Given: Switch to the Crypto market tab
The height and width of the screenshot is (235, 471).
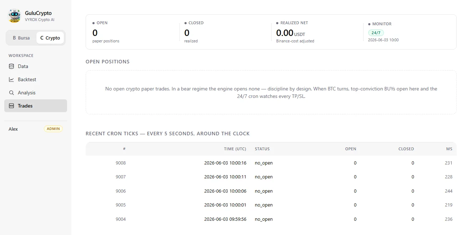Looking at the screenshot, I should tap(50, 38).
